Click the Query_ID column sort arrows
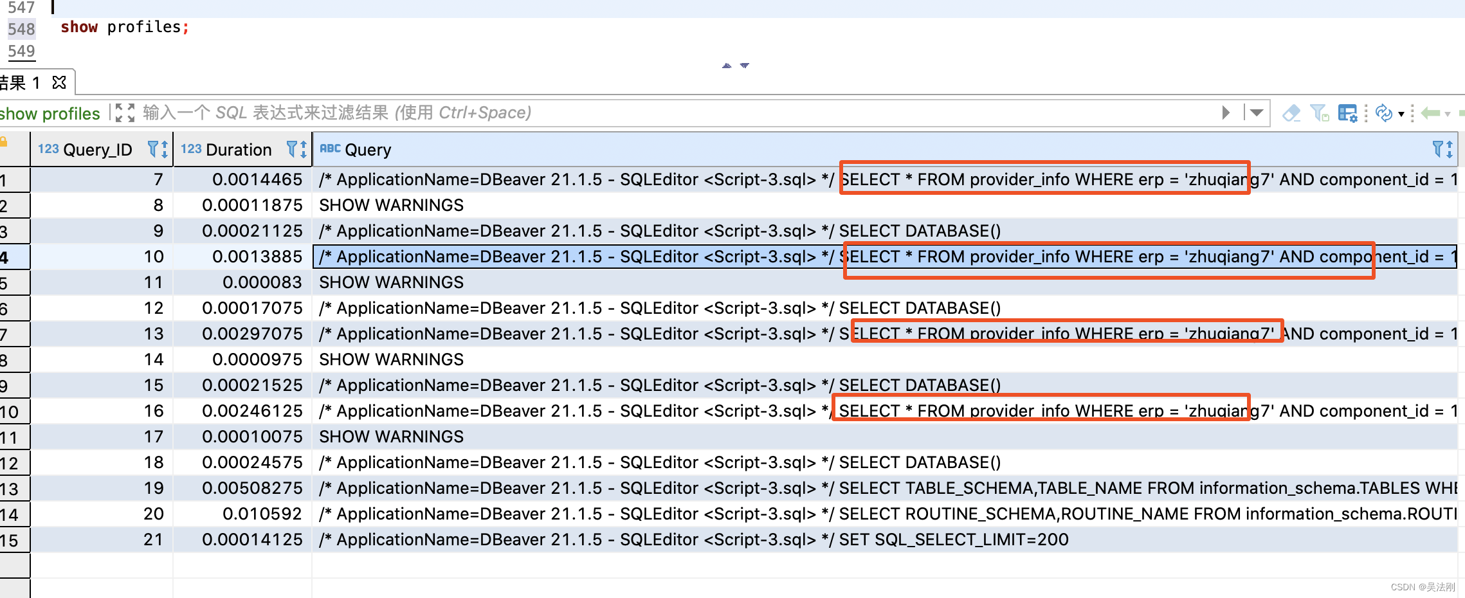This screenshot has width=1465, height=598. 165,149
